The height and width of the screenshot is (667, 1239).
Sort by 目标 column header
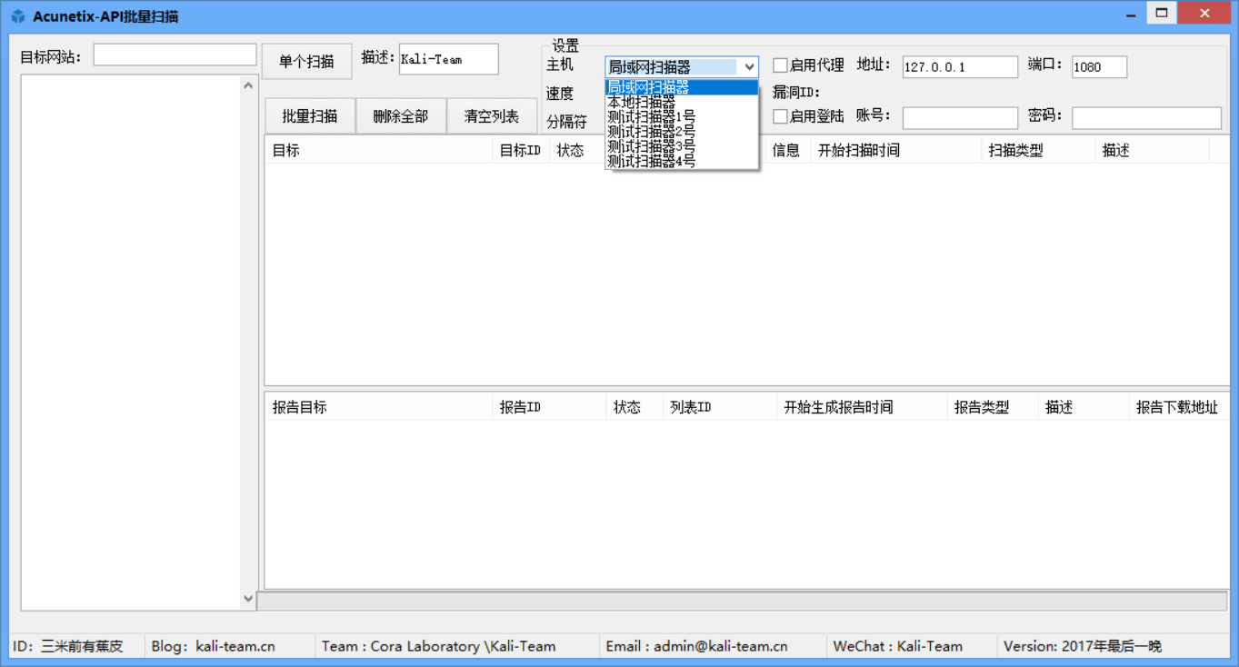point(378,150)
